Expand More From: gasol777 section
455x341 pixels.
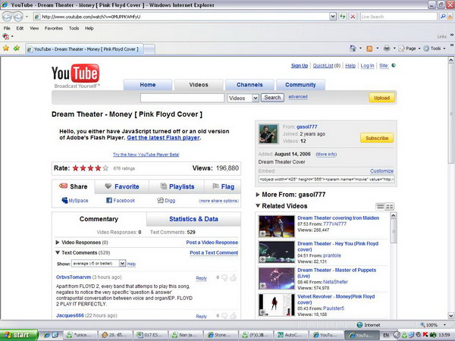pos(257,195)
